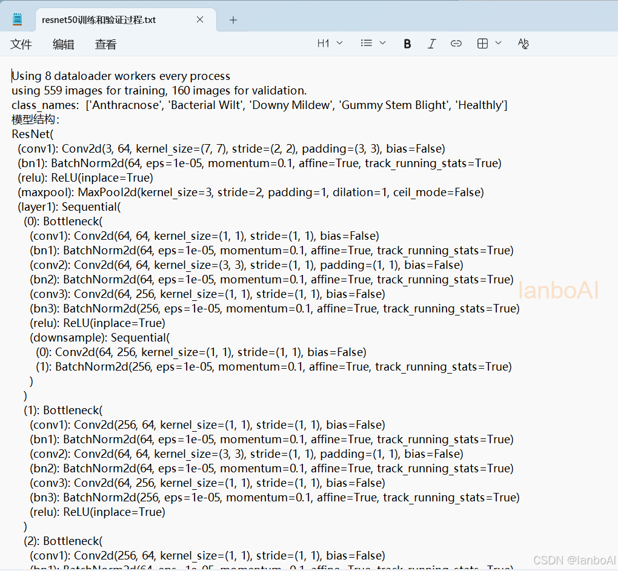Toggle italic formatting

point(431,44)
